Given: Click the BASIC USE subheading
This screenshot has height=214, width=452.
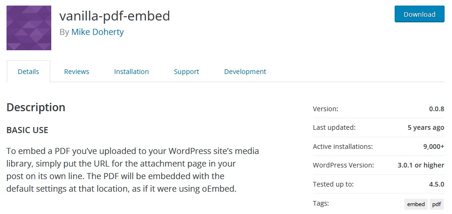Looking at the screenshot, I should pos(27,130).
